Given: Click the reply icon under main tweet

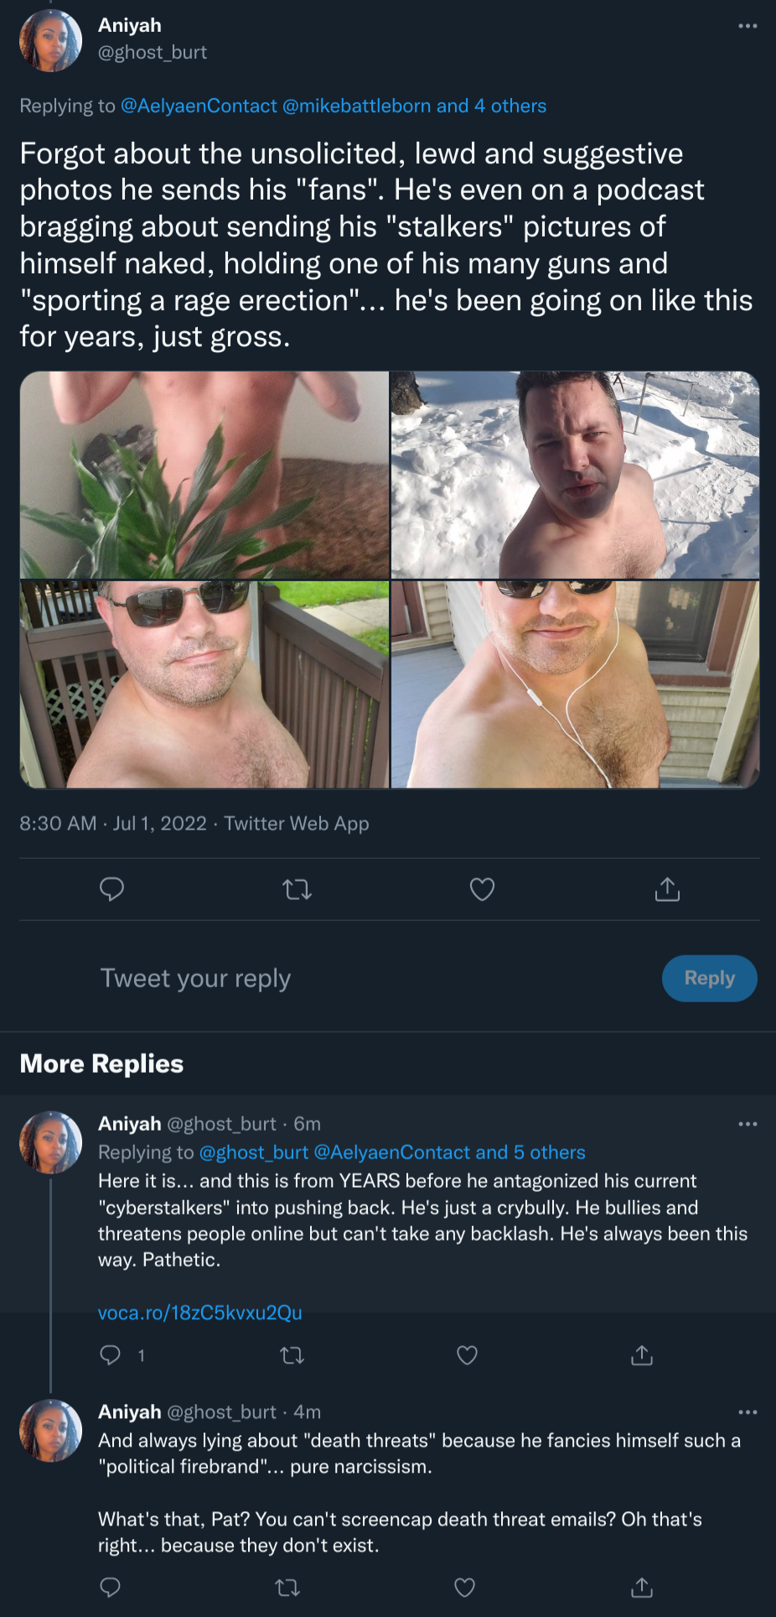Looking at the screenshot, I should [x=111, y=888].
